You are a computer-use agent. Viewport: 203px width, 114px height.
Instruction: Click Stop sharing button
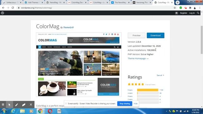click(x=125, y=104)
